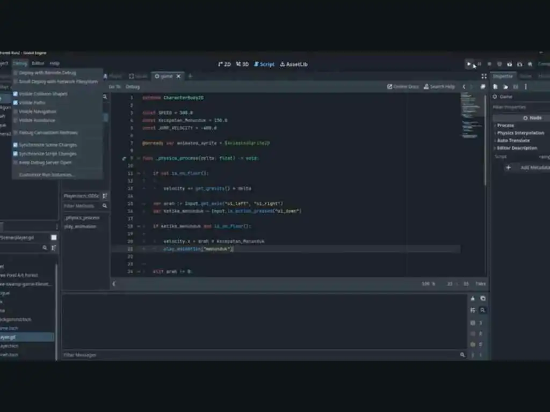Select play_animation in methods list
The height and width of the screenshot is (412, 550).
tap(81, 226)
